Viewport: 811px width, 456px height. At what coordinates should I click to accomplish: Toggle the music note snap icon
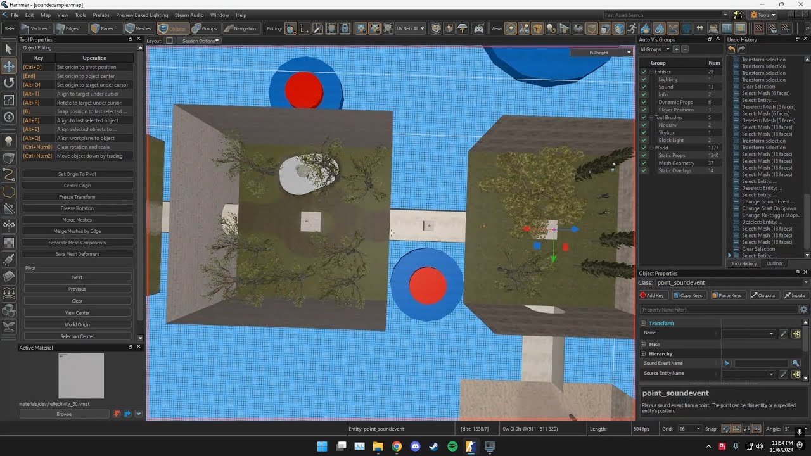click(747, 429)
